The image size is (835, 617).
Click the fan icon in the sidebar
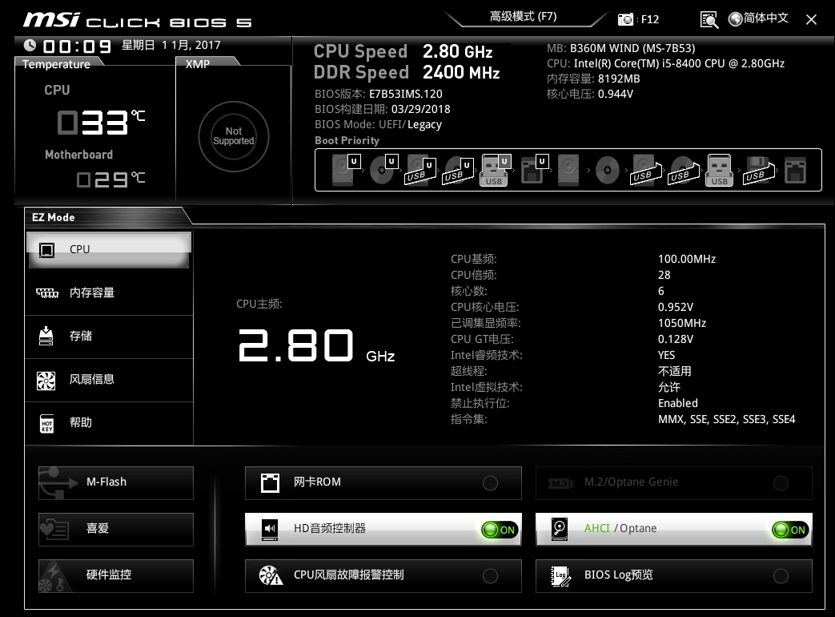(x=46, y=380)
